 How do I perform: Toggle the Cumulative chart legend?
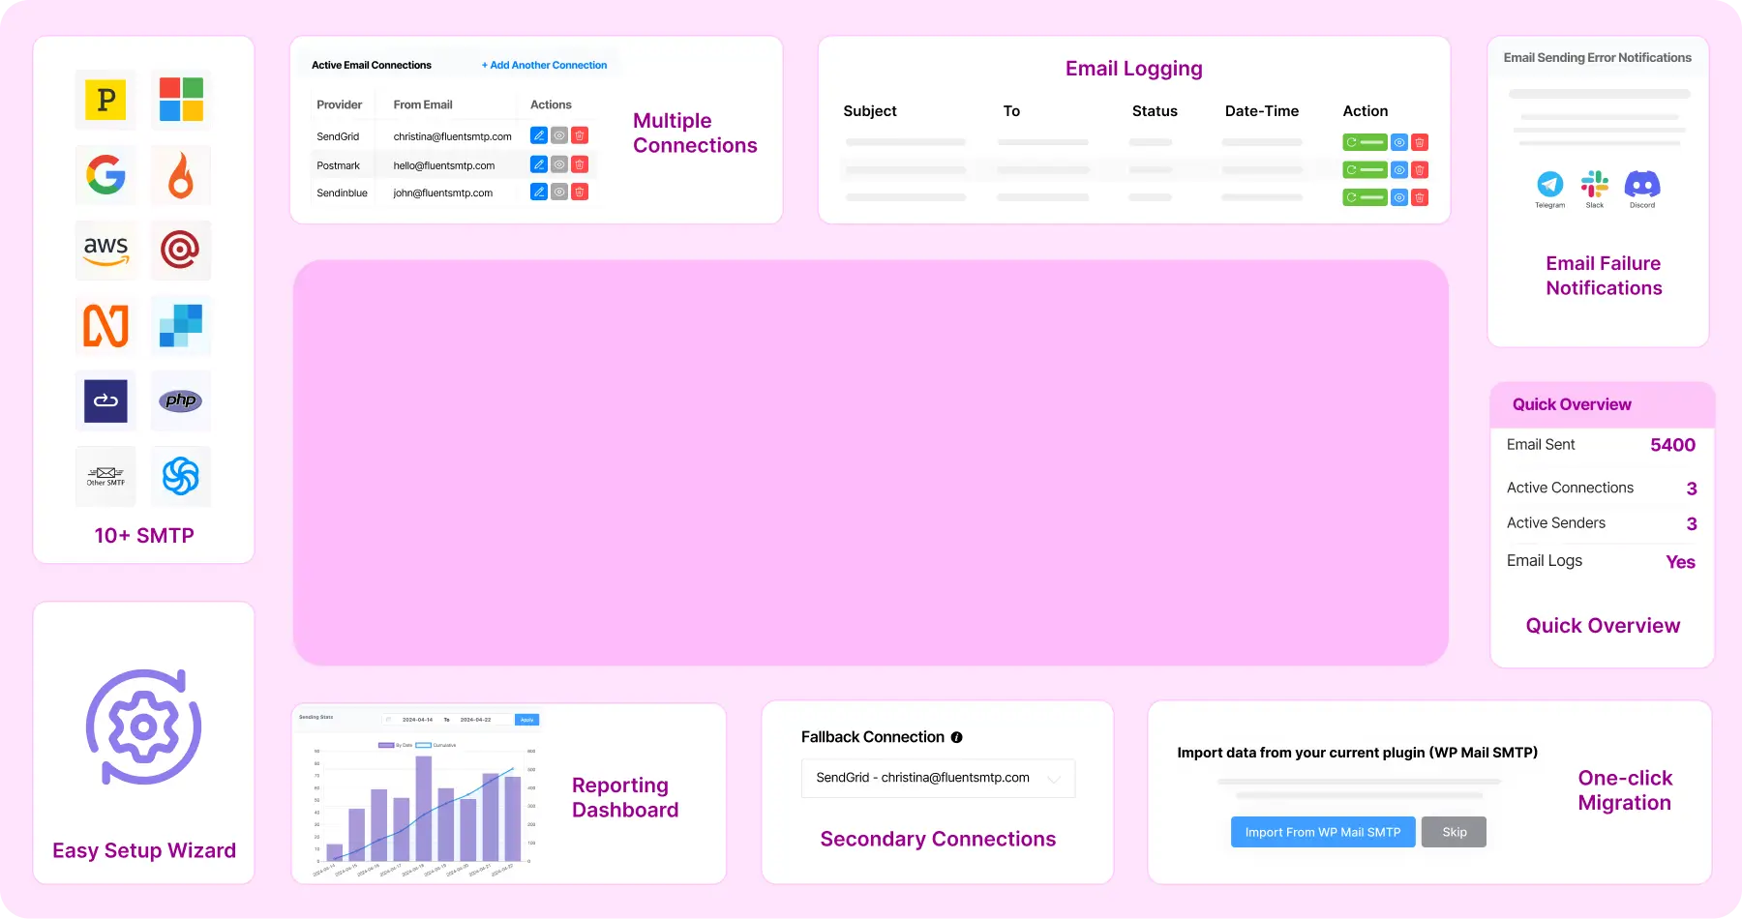[435, 745]
